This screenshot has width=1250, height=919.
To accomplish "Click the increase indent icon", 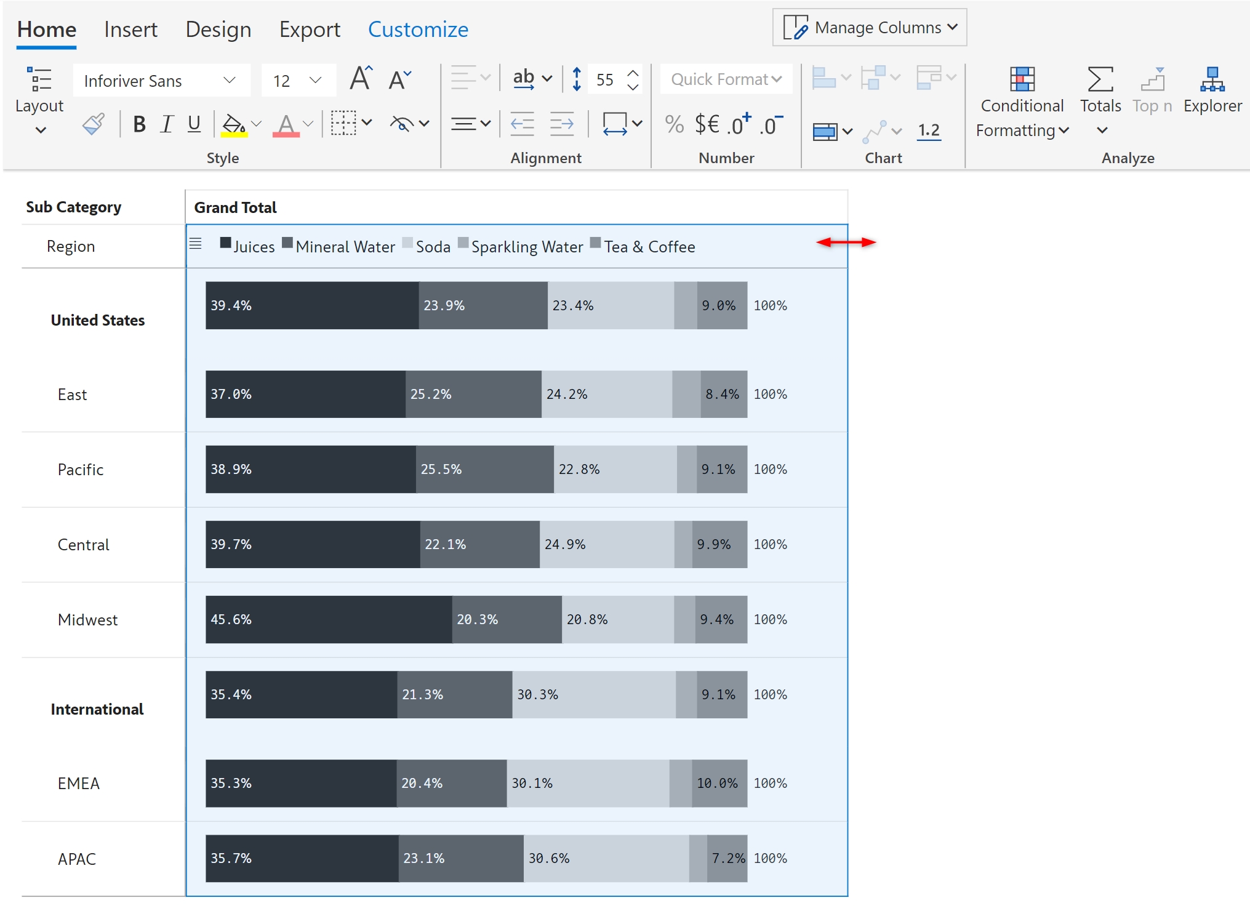I will 561,124.
